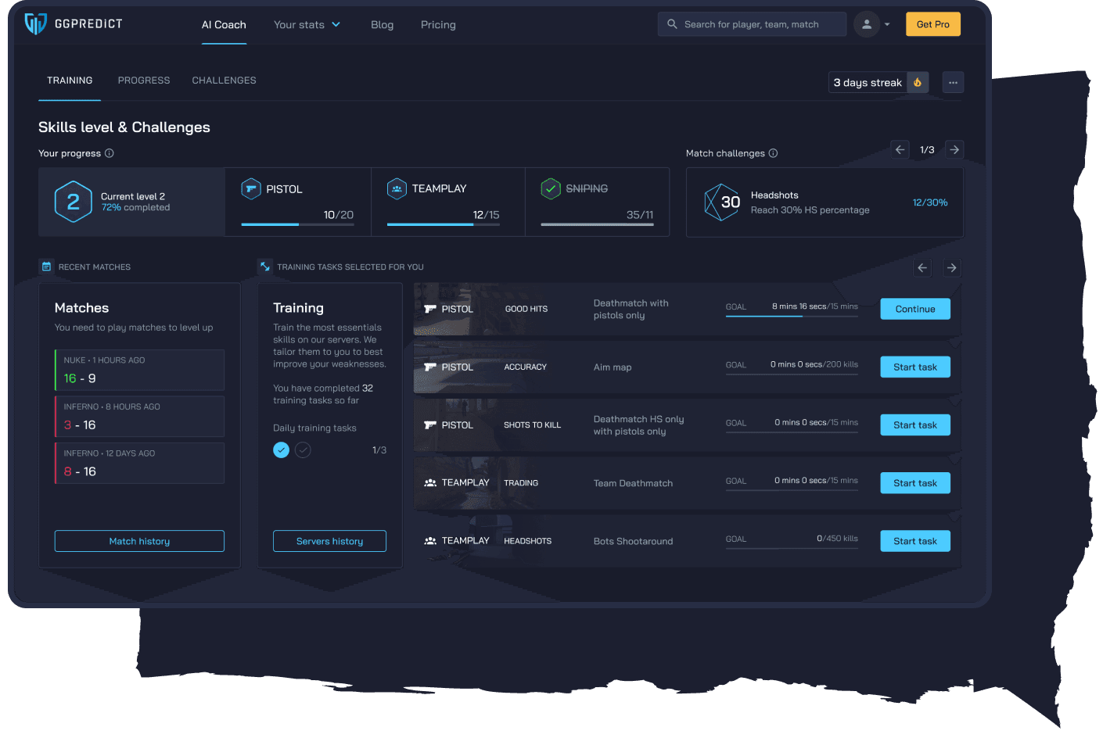
Task: Click the info icon next to Match challenges
Action: (x=773, y=153)
